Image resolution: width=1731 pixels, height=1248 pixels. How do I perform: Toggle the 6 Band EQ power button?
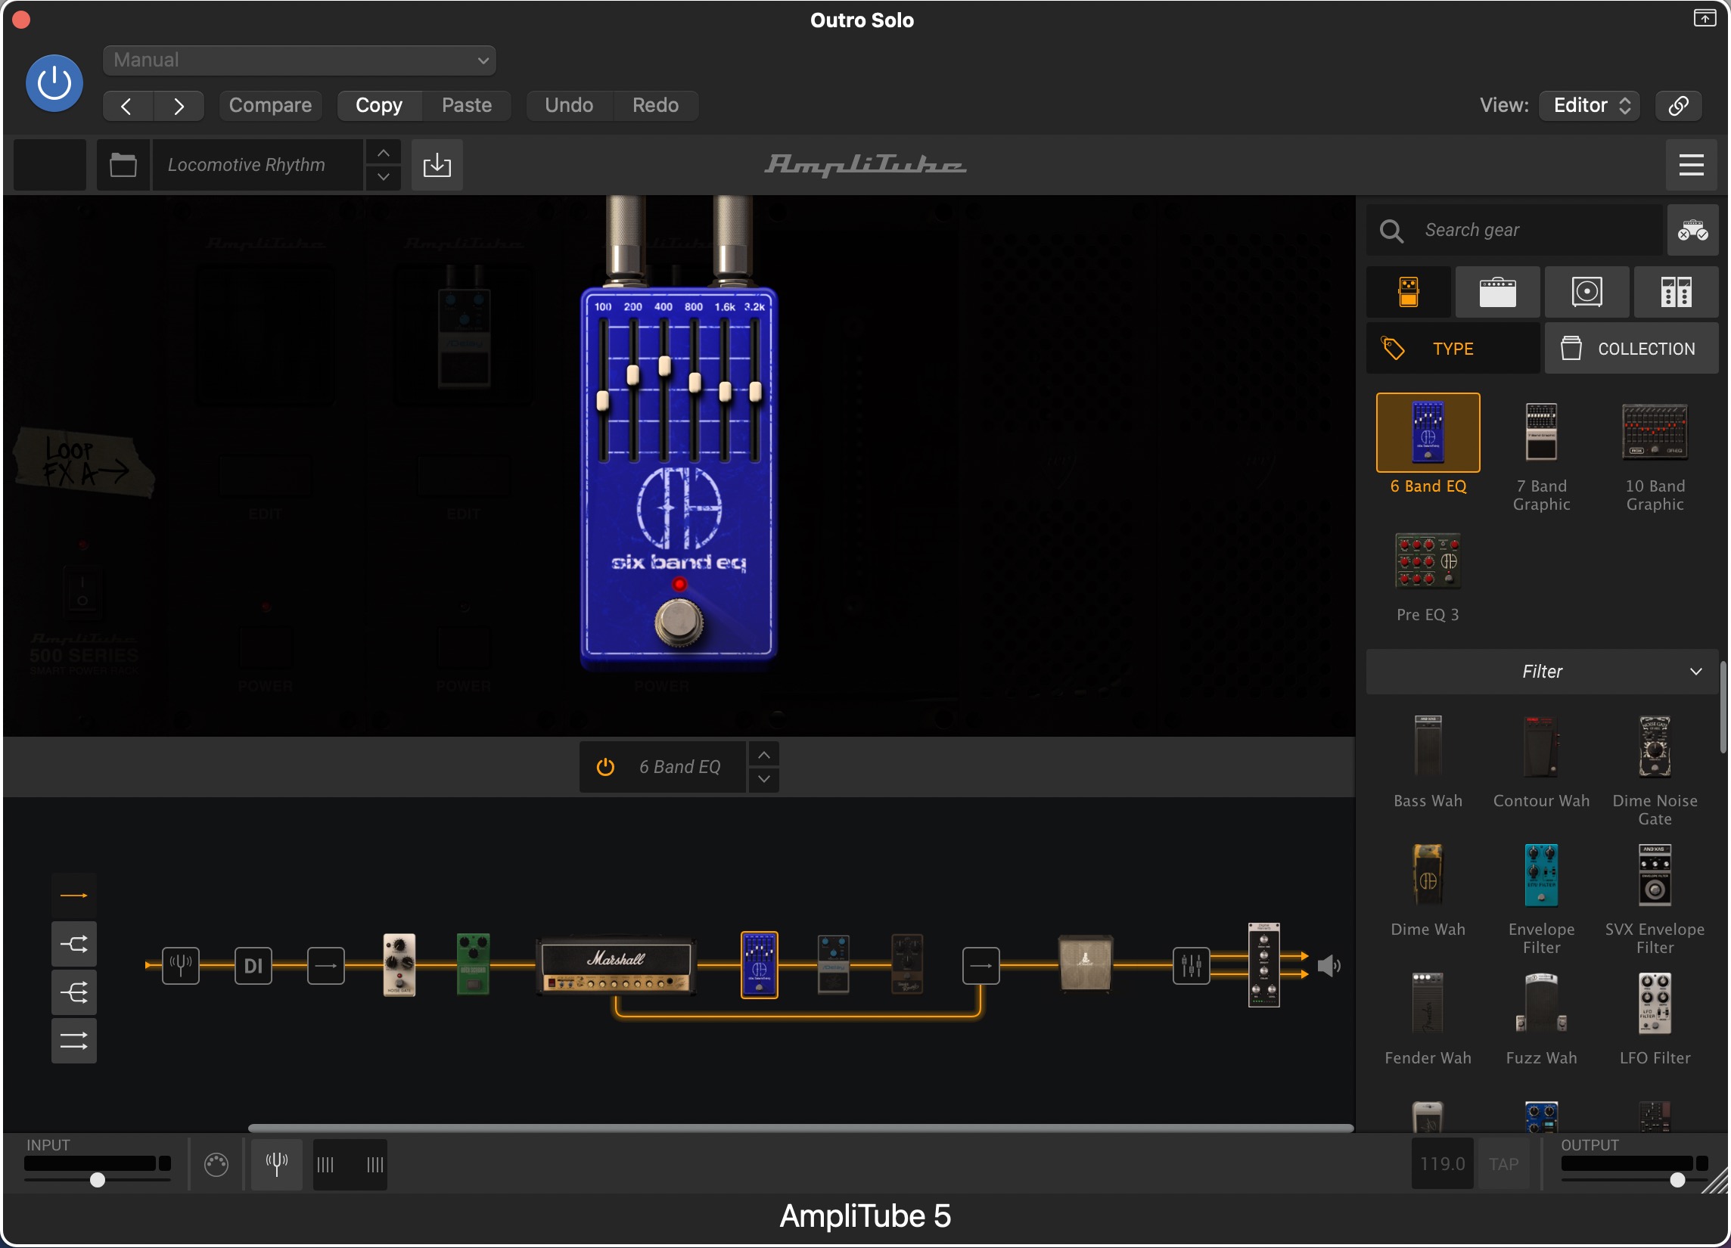pyautogui.click(x=605, y=767)
